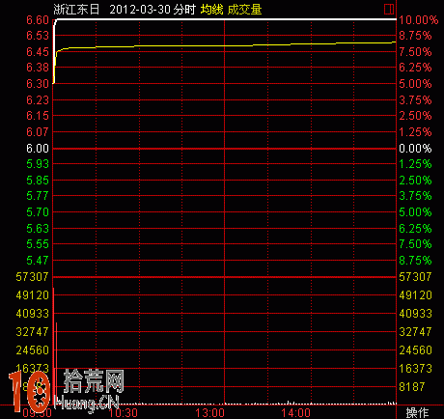
Task: Click the red 6.25% percent label
Action: pos(415,68)
